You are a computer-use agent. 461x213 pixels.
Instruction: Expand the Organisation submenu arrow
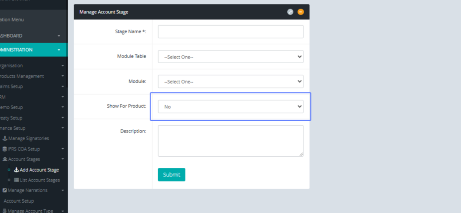pyautogui.click(x=63, y=66)
